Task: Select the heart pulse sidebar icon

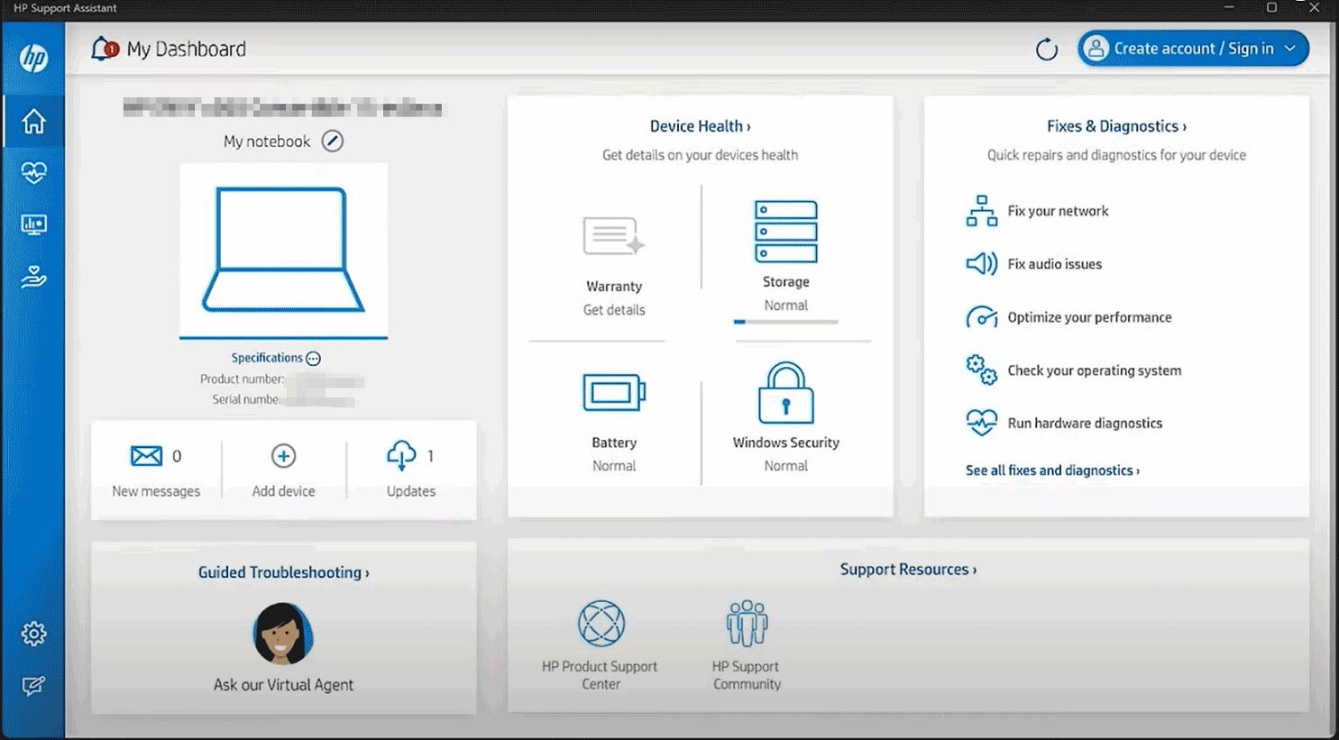Action: (33, 173)
